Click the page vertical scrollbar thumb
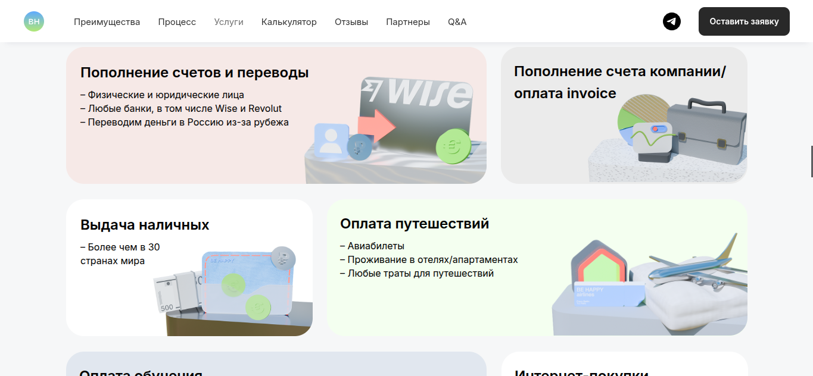 tap(811, 161)
